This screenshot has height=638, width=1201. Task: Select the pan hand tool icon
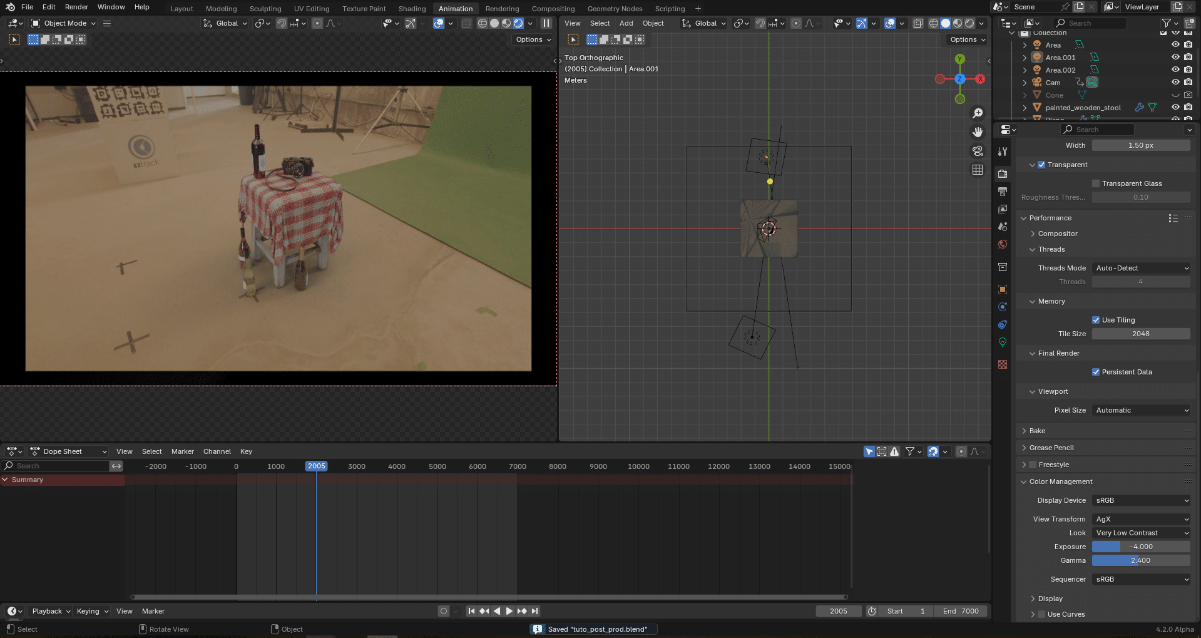tap(977, 132)
